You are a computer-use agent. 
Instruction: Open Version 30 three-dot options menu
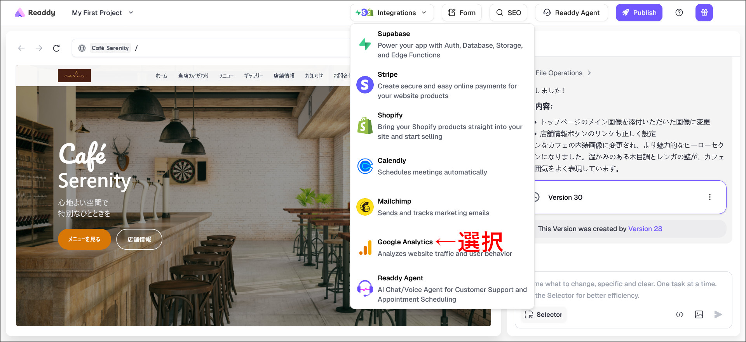pos(709,197)
